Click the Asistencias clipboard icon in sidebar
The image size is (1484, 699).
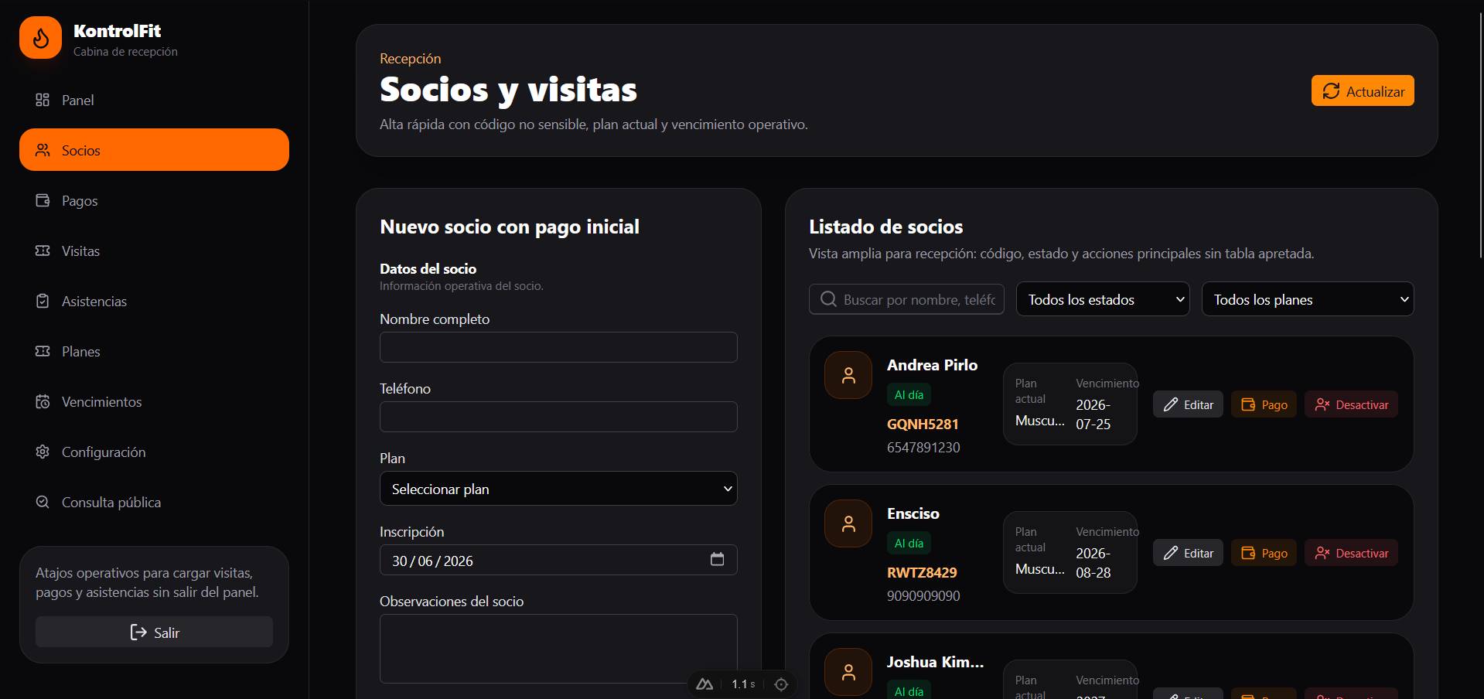[x=43, y=301]
